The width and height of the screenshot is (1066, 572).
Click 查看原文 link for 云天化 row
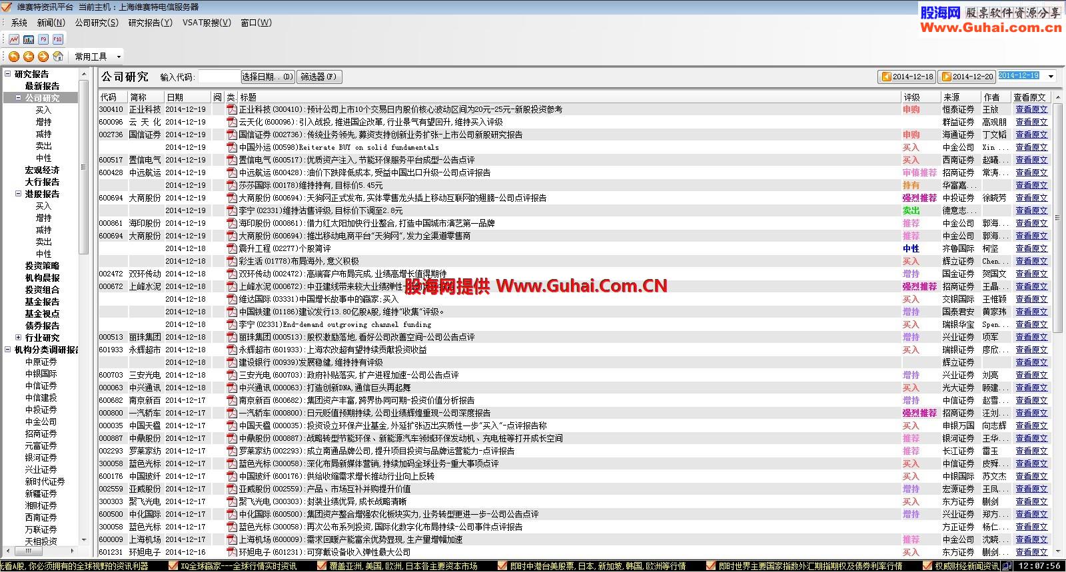1031,122
